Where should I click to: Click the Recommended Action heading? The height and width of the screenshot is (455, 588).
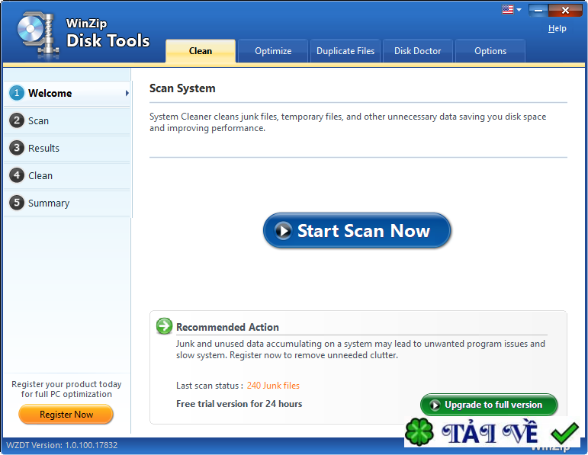click(227, 327)
